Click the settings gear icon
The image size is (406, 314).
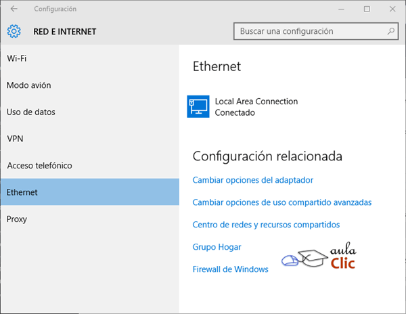pos(14,31)
